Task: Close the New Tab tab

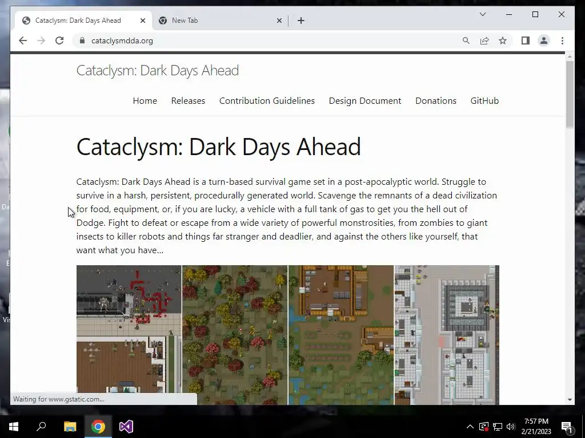Action: (x=279, y=21)
